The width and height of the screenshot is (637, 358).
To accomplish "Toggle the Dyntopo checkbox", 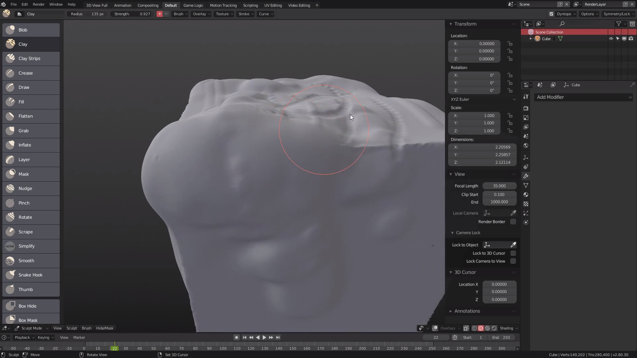I will point(551,14).
